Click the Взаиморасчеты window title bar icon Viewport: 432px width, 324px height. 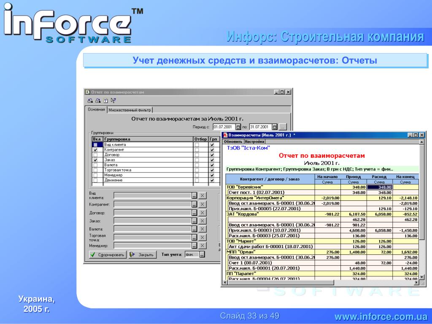225,135
